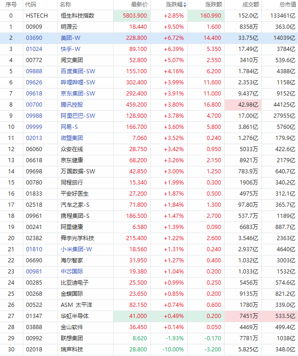This screenshot has width=298, height=356.
Task: Open stock code 03690 link
Action: 34,38
